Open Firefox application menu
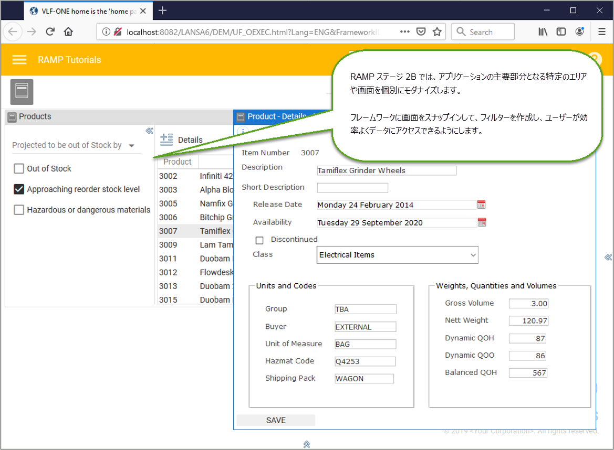This screenshot has height=450, width=614. pyautogui.click(x=602, y=31)
